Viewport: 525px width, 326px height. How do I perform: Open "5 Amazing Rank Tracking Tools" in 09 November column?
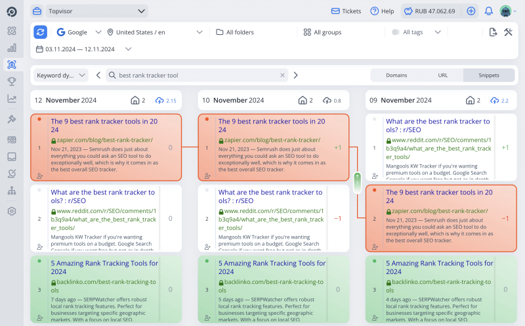(x=439, y=268)
